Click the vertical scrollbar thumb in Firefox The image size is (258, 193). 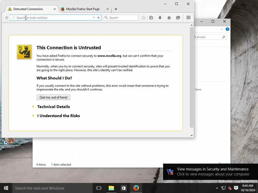pos(191,77)
